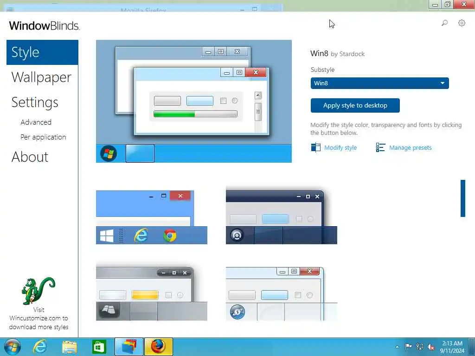Screen dimensions: 475x356
Task: Open the Substyle Win8 dropdown
Action: tap(379, 83)
